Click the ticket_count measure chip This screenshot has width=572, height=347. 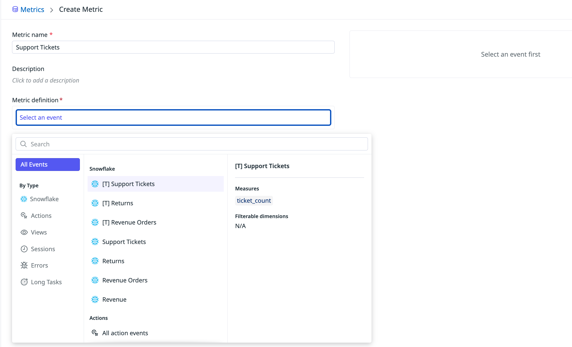254,201
